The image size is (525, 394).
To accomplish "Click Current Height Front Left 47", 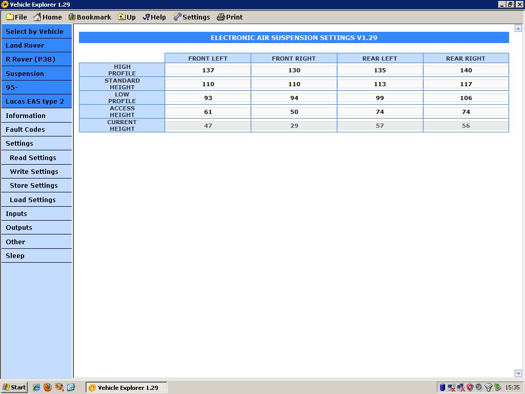I will tap(208, 126).
